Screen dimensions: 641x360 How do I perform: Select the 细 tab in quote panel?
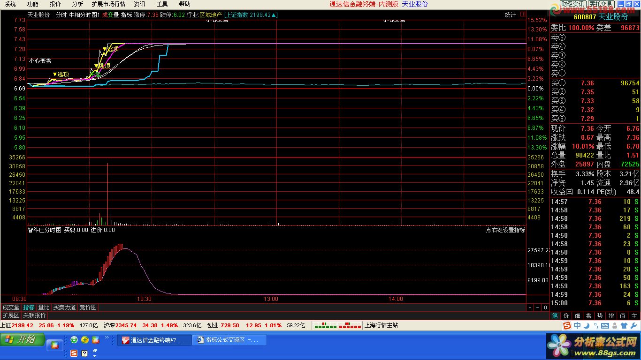[578, 316]
